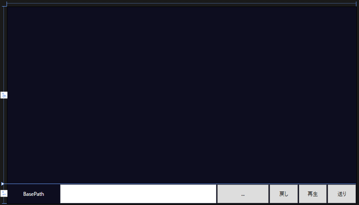The width and height of the screenshot is (359, 205).
Task: Select the dark media display area
Action: click(x=181, y=95)
